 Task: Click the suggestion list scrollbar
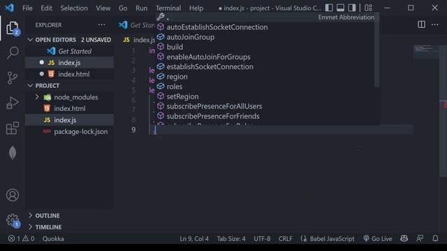pos(377,50)
